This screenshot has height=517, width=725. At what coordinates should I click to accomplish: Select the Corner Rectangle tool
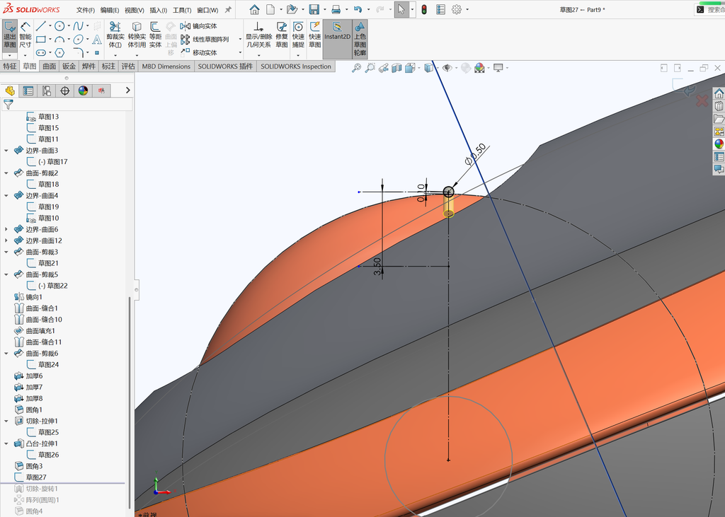(x=40, y=40)
